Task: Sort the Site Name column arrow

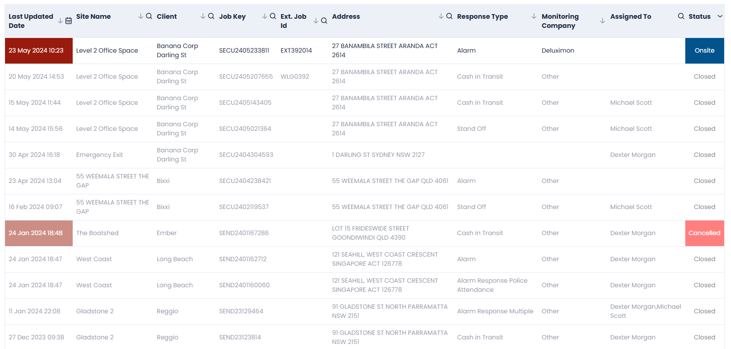Action: pos(141,16)
